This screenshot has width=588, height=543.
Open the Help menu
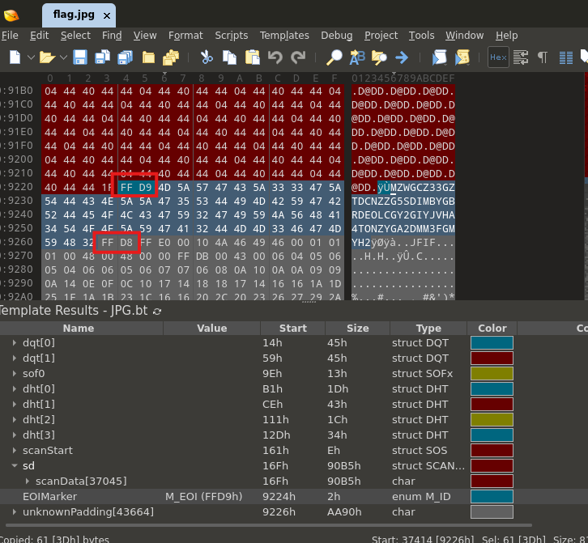coord(506,36)
